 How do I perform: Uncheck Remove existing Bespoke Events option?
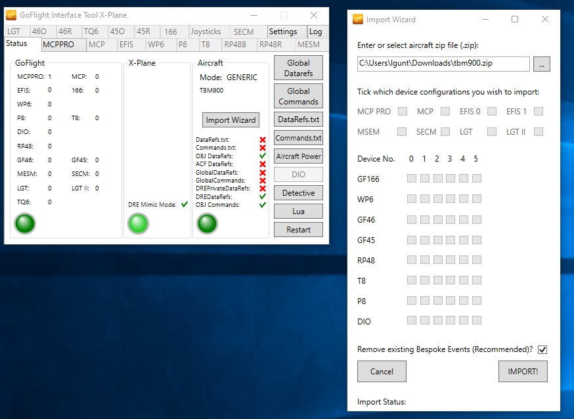pyautogui.click(x=542, y=349)
